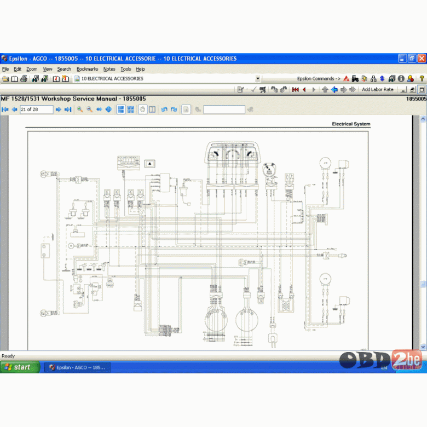Viewport: 427px width, 427px height.
Task: Click the empty search field in viewer toolbar
Action: coord(224,109)
